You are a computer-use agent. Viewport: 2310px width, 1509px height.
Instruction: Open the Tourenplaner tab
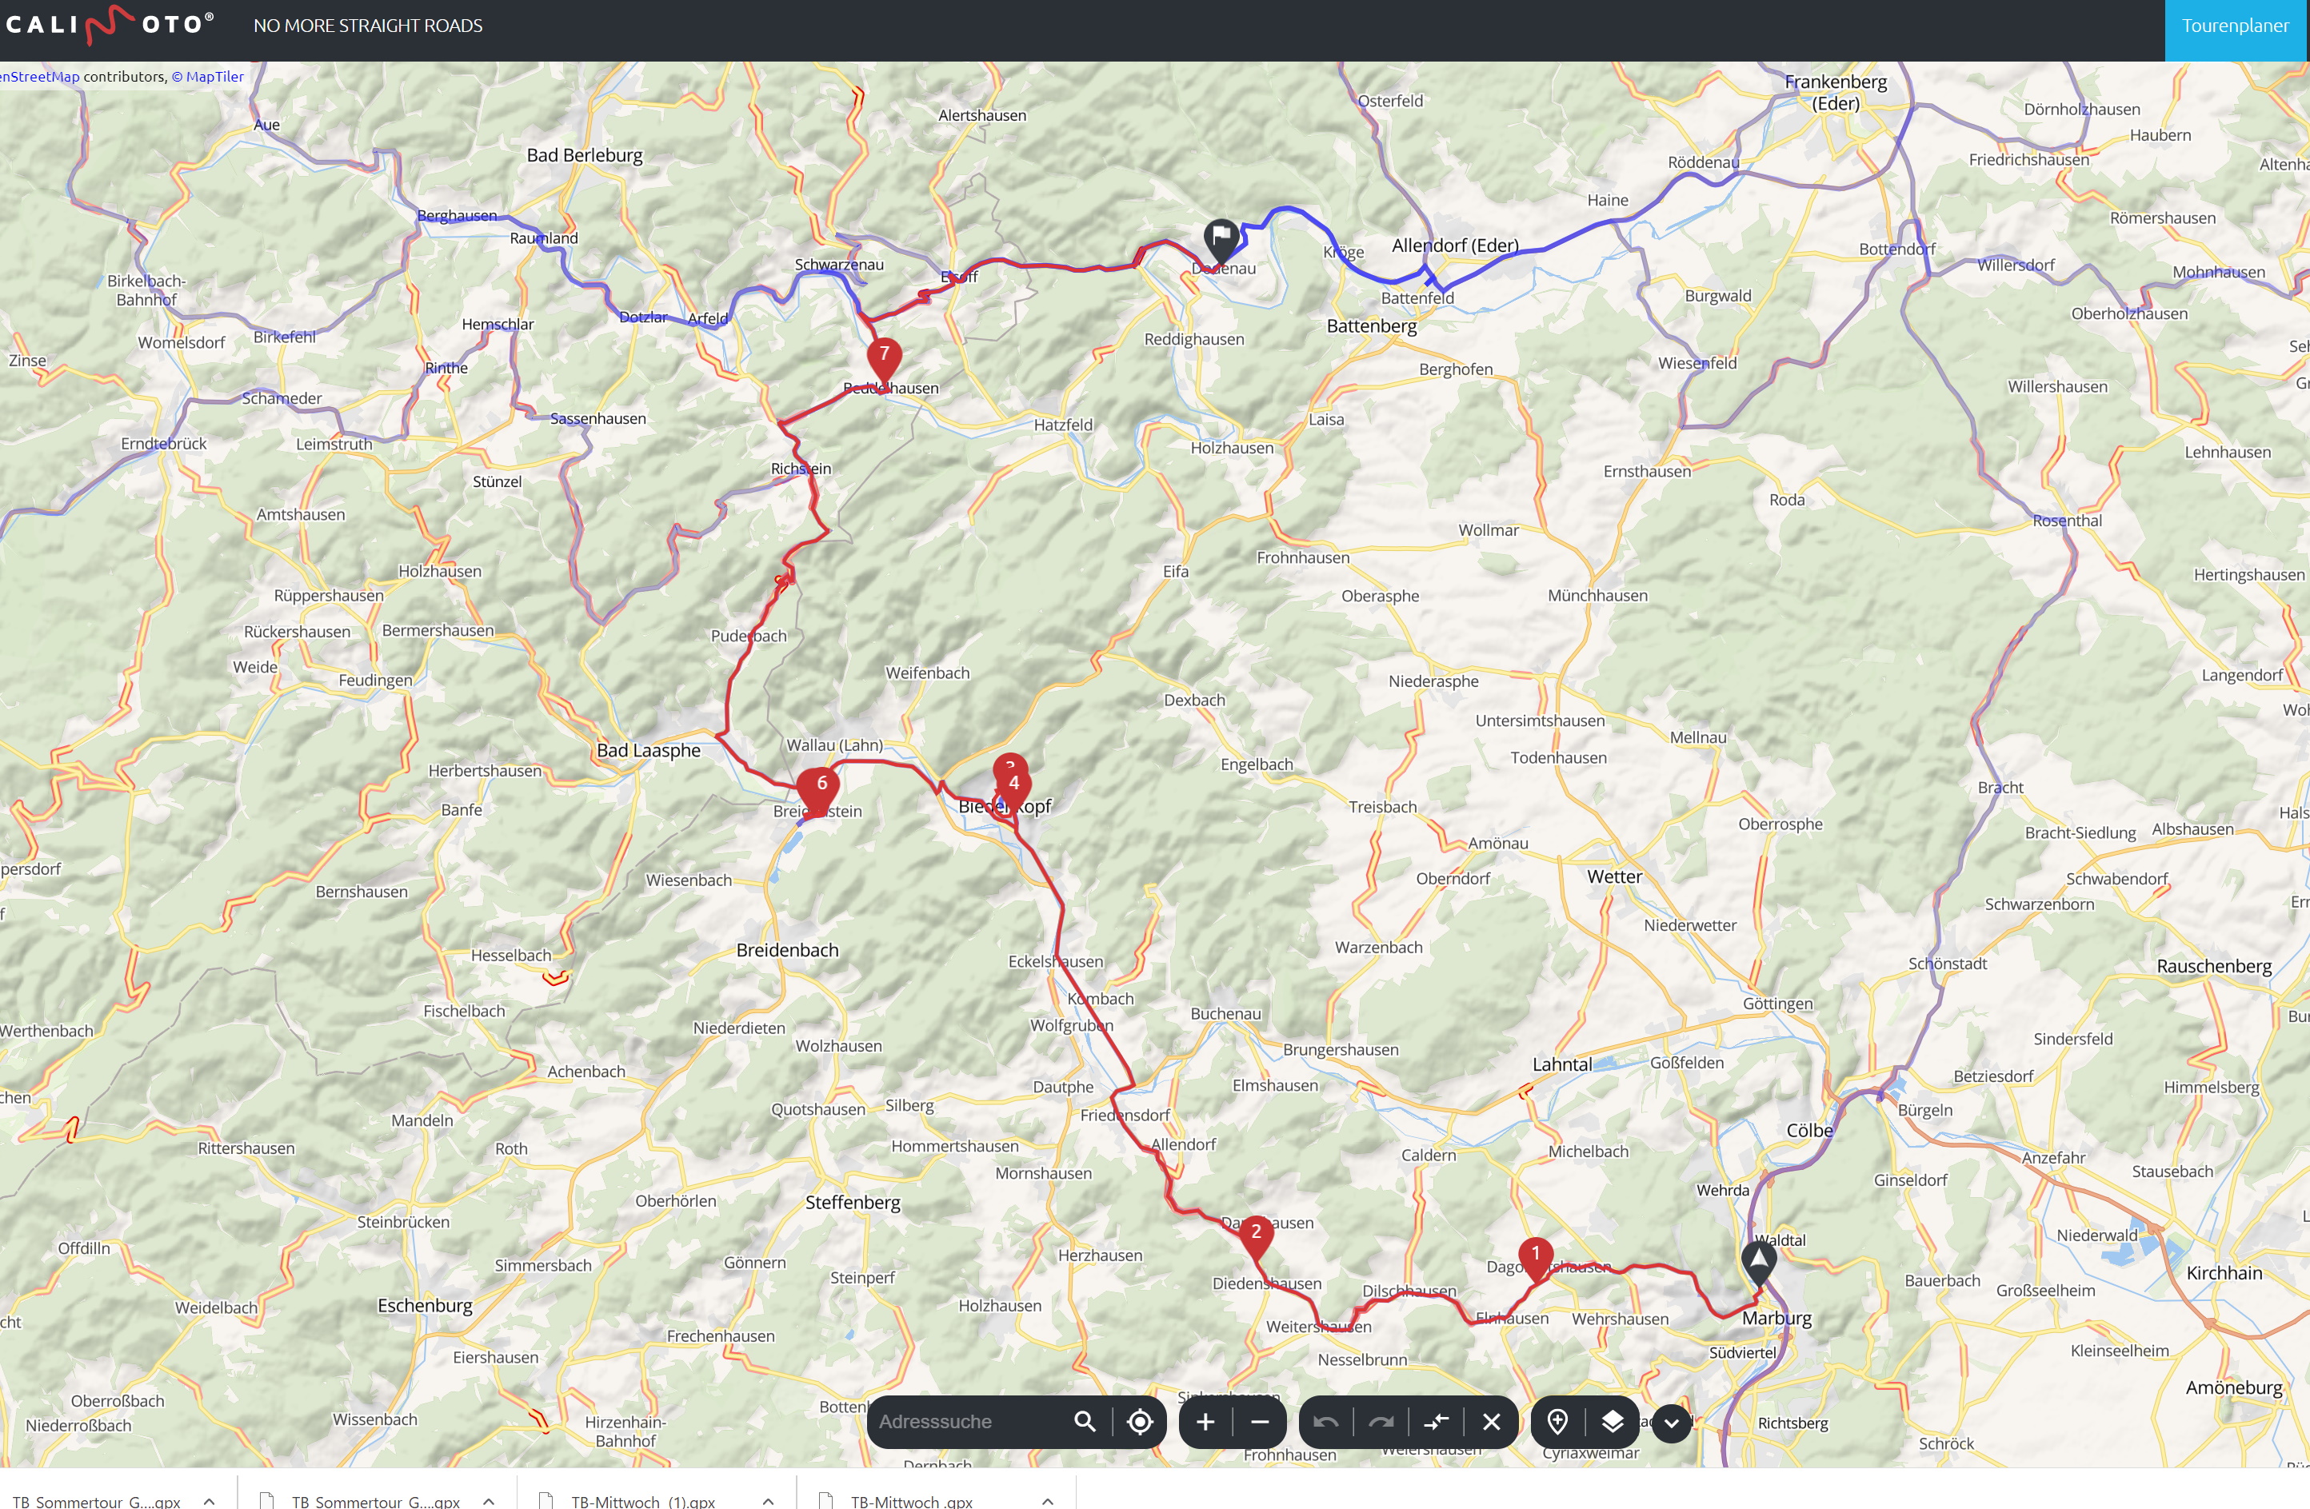click(x=2234, y=26)
